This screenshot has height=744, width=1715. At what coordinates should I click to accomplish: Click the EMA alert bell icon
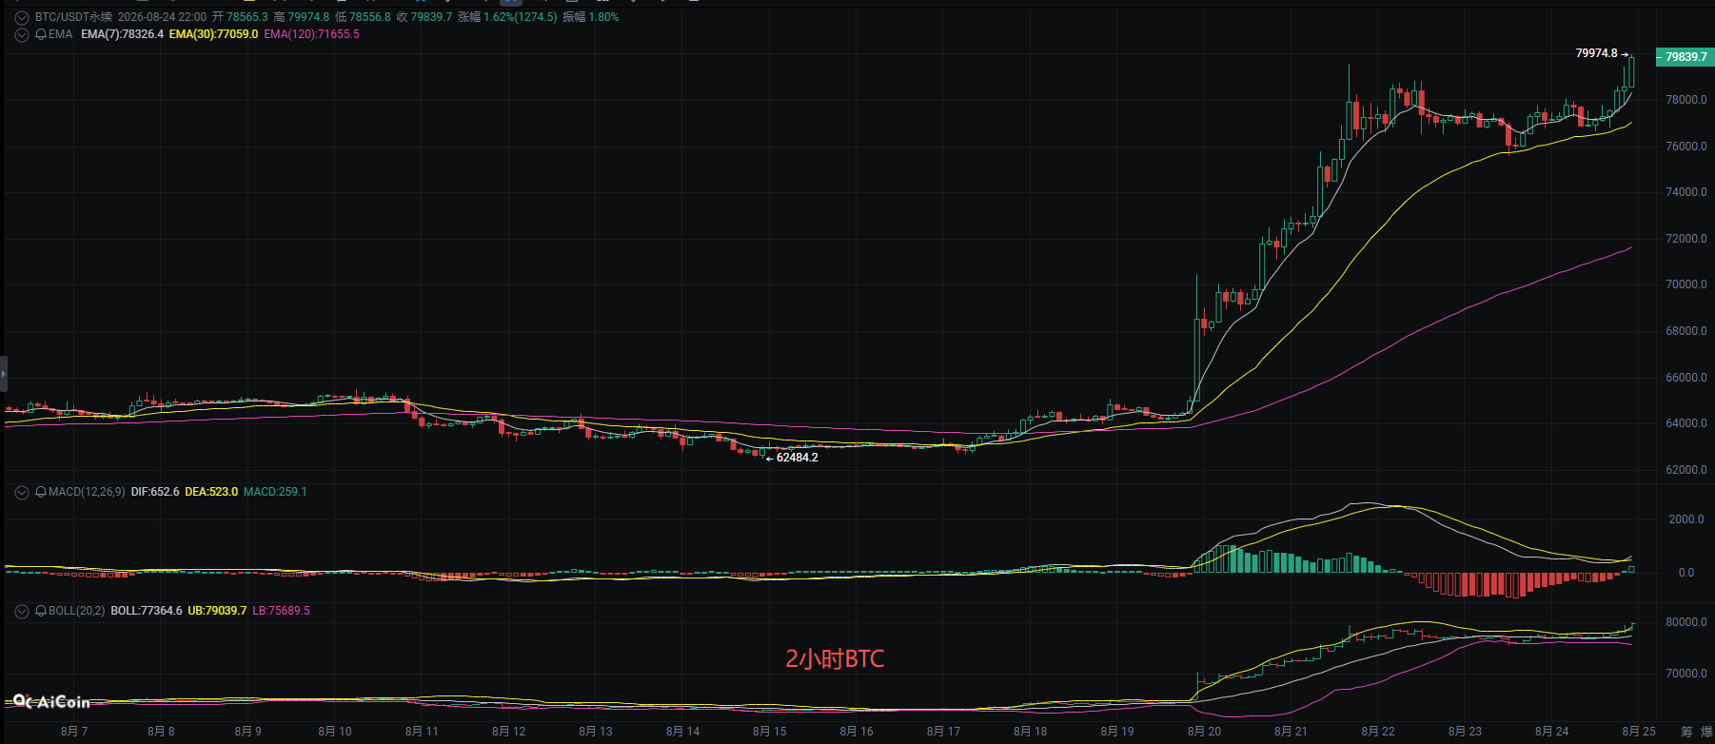41,34
